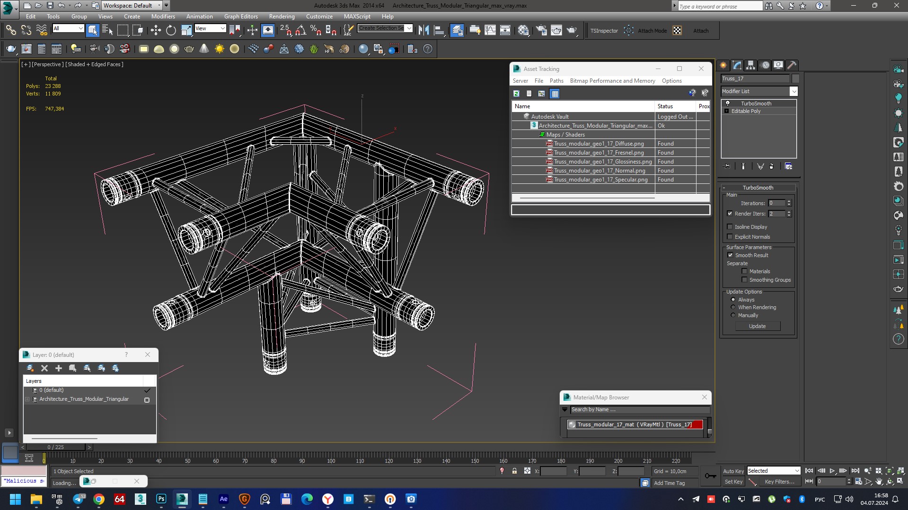Click Delete layer icon in Layer dialog
This screenshot has width=908, height=510.
click(x=44, y=368)
